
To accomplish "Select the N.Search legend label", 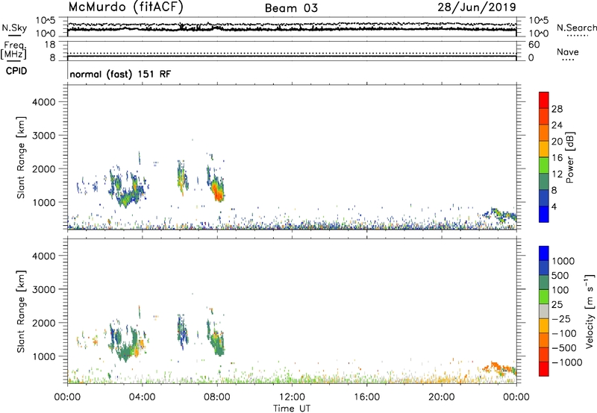I will pos(576,28).
